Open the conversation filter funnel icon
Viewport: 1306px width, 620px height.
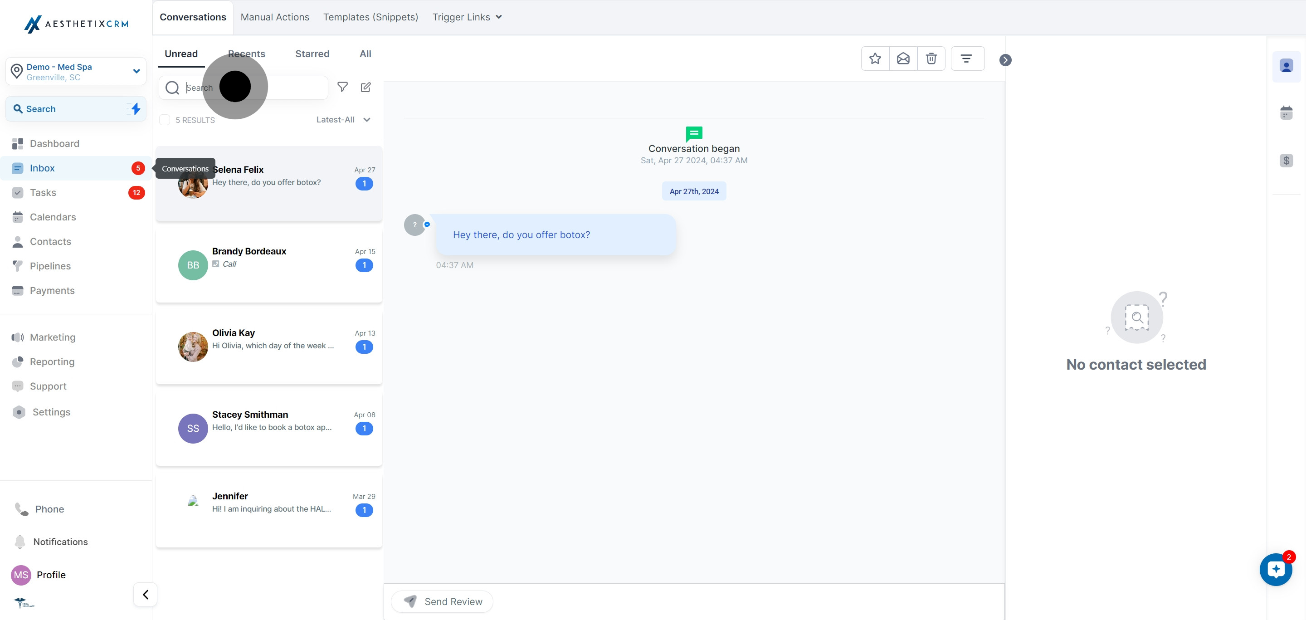(x=343, y=87)
